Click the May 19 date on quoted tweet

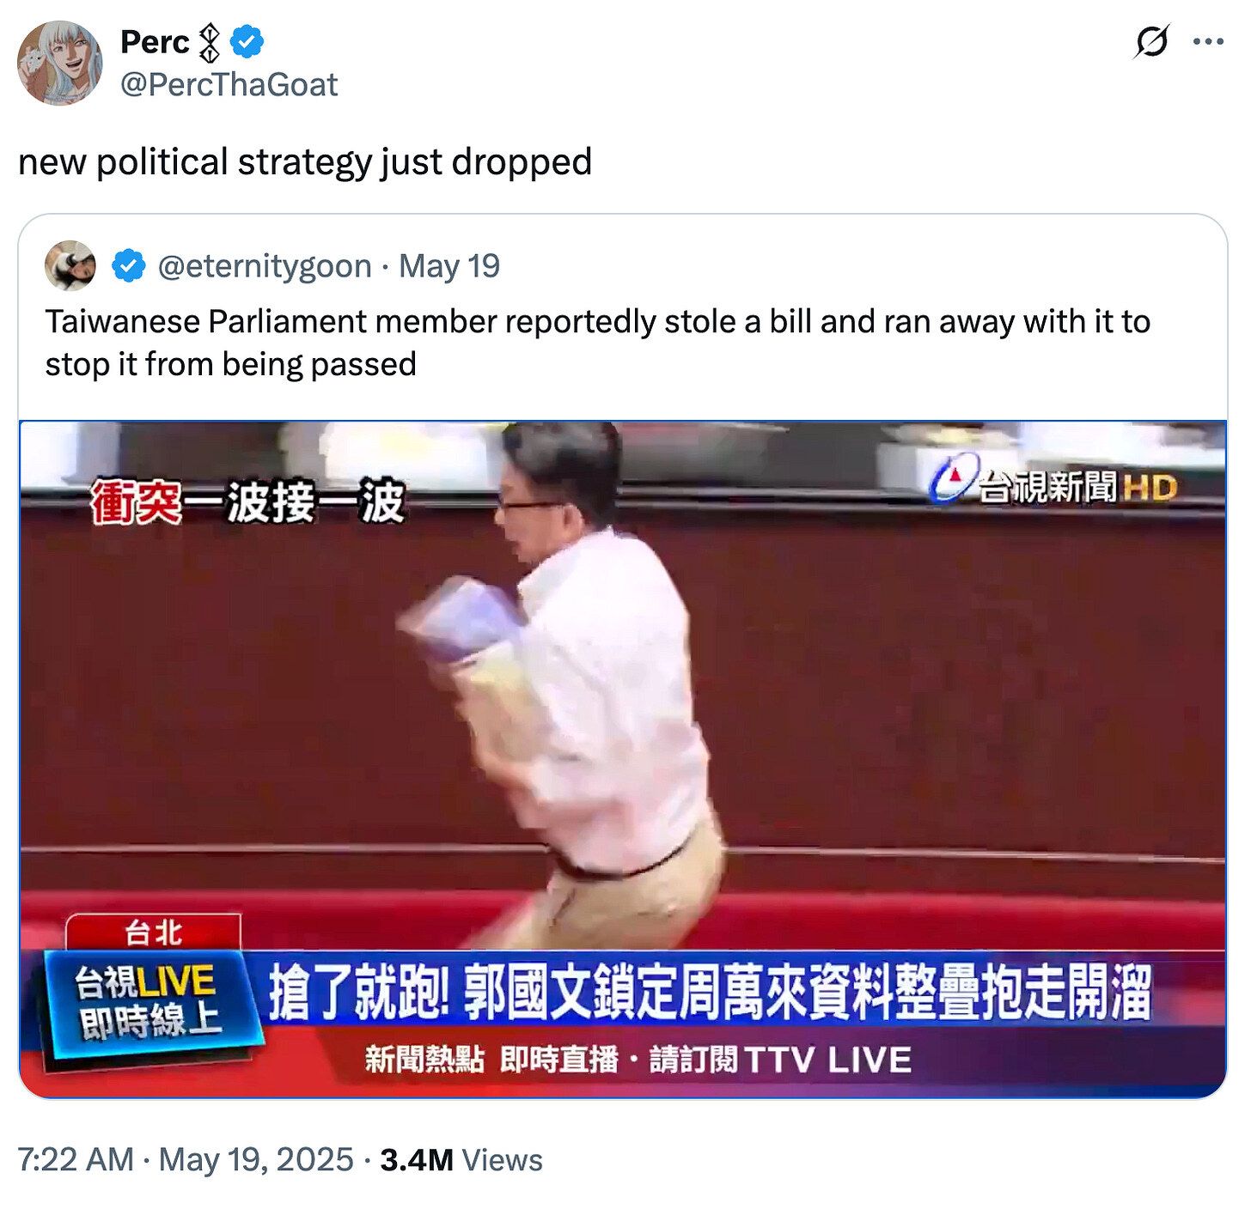pos(449,266)
